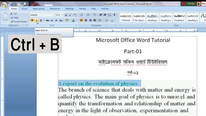Apply No Spacing style
Screen dimensions: 206x116
(x=139, y=18)
